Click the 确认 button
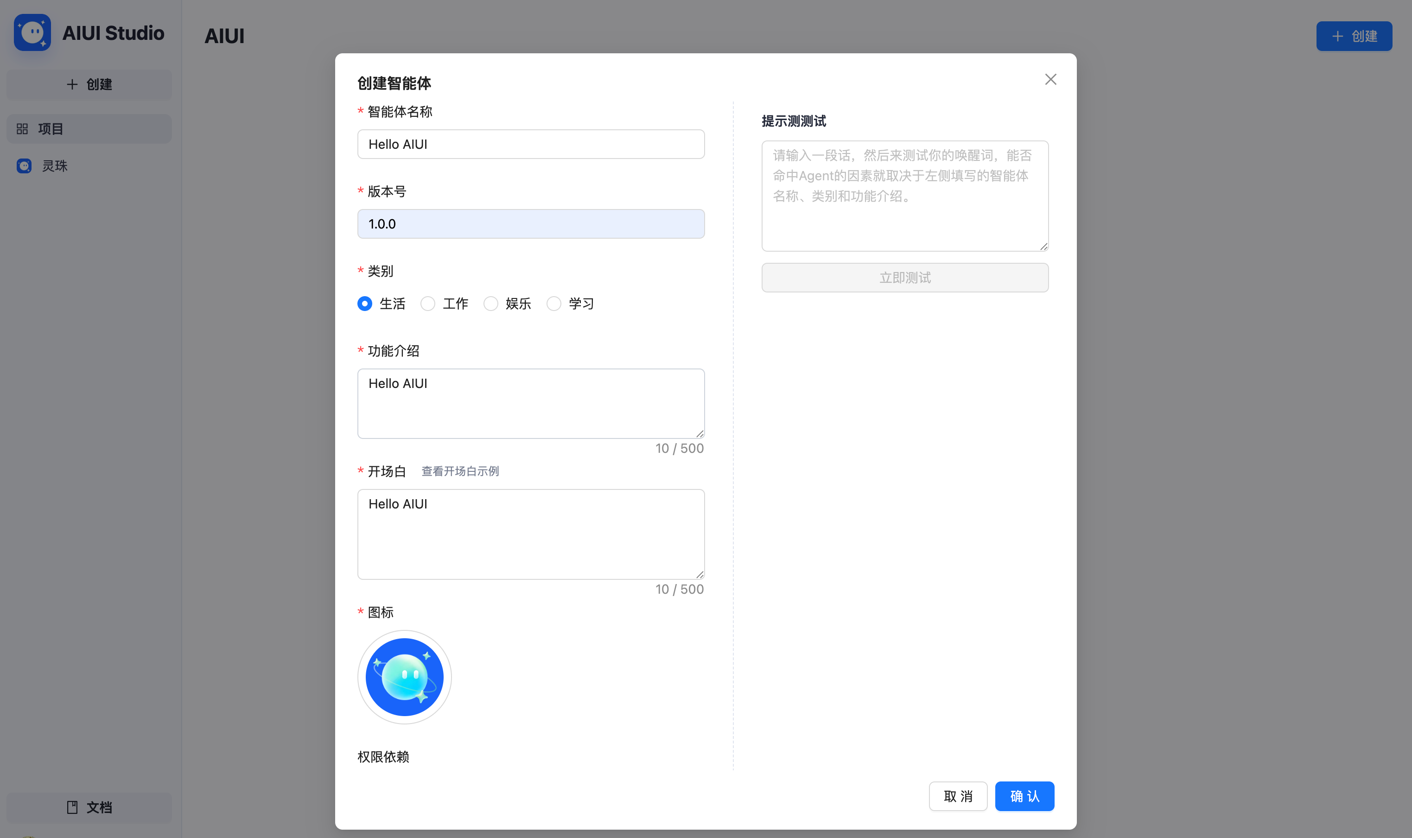This screenshot has height=838, width=1412. pos(1024,796)
